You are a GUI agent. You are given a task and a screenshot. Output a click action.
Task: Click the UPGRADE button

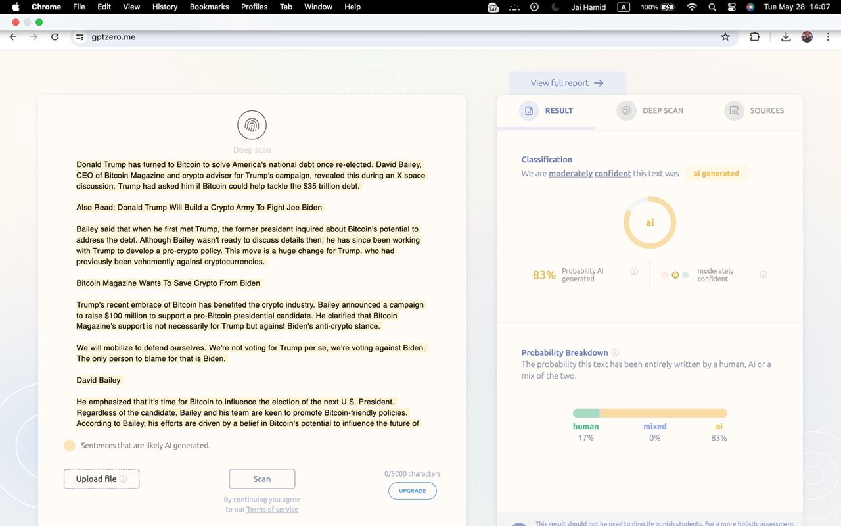[413, 490]
